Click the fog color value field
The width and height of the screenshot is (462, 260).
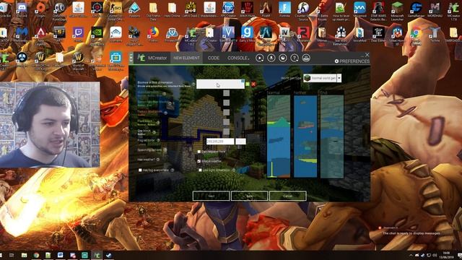(x=220, y=142)
